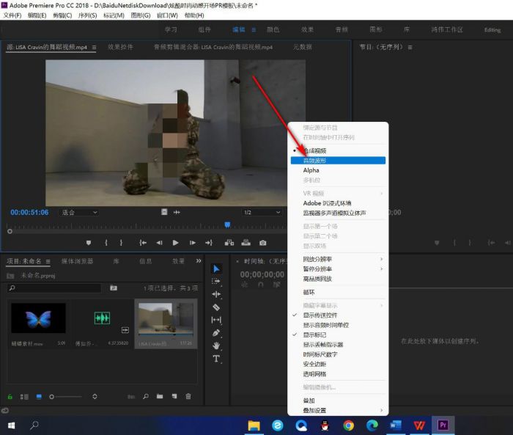Viewport: 513px width, 435px height.
Task: Choose 音频波形 from context menu
Action: (x=316, y=160)
